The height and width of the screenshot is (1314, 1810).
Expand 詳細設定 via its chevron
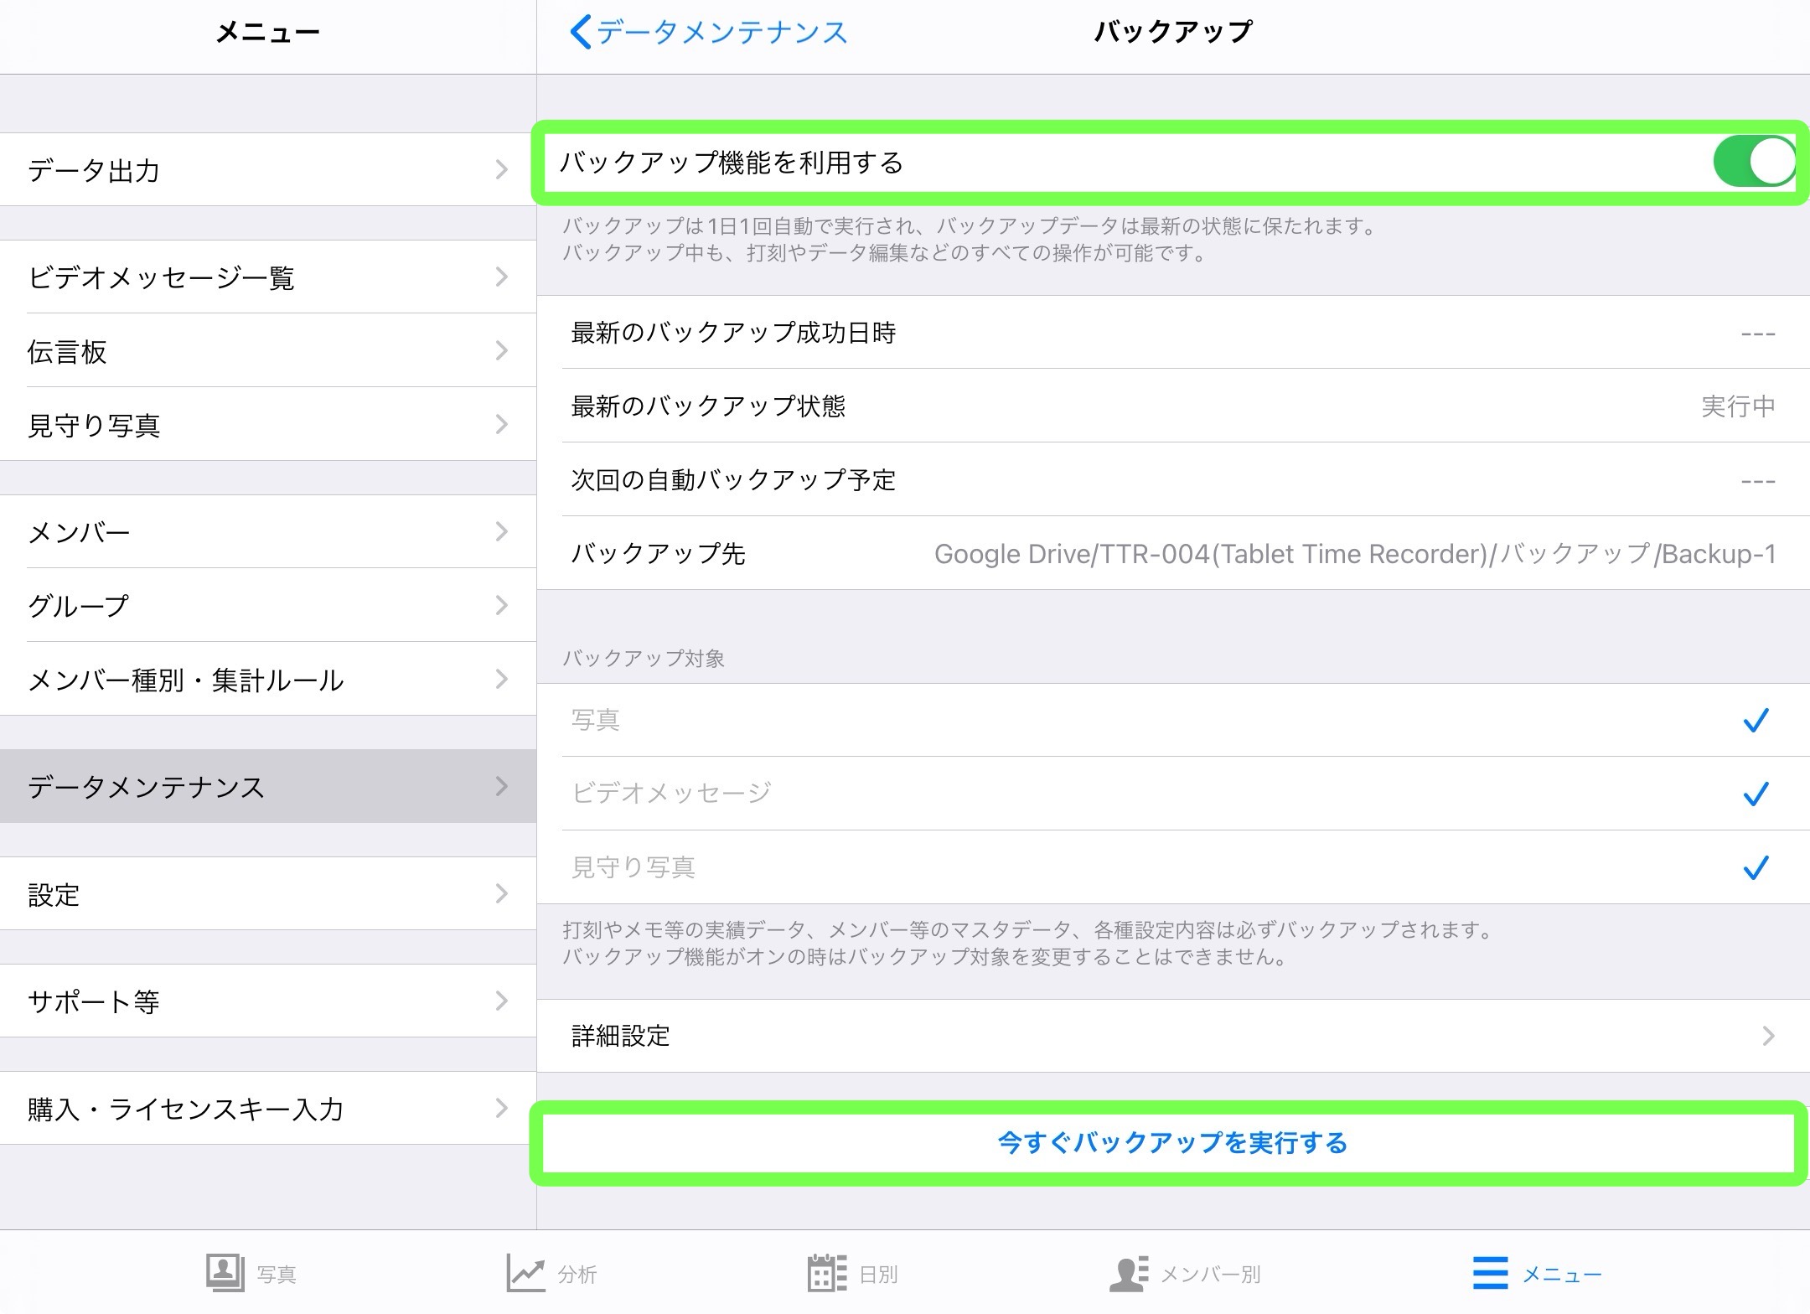click(1768, 1036)
